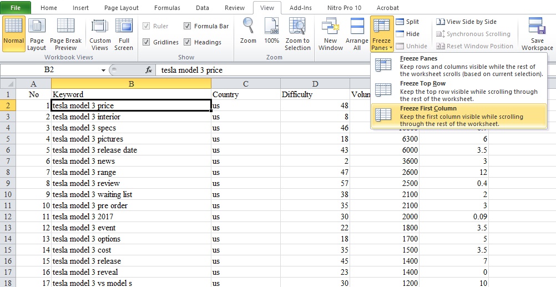
Task: Open the Name Box dropdown arrow
Action: 103,70
